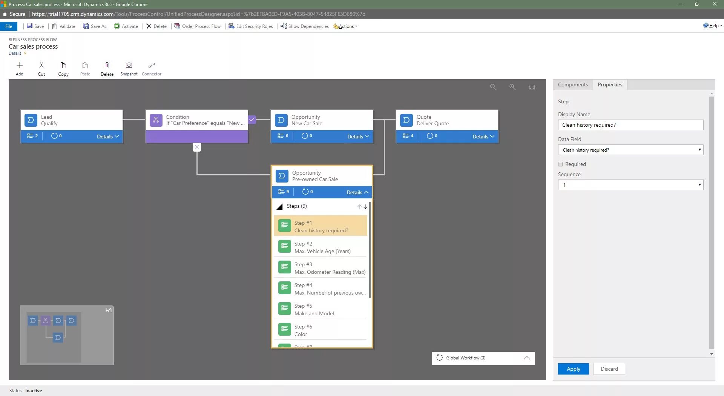Open the Actions dropdown menu
Viewport: 724px width, 396px height.
(345, 26)
